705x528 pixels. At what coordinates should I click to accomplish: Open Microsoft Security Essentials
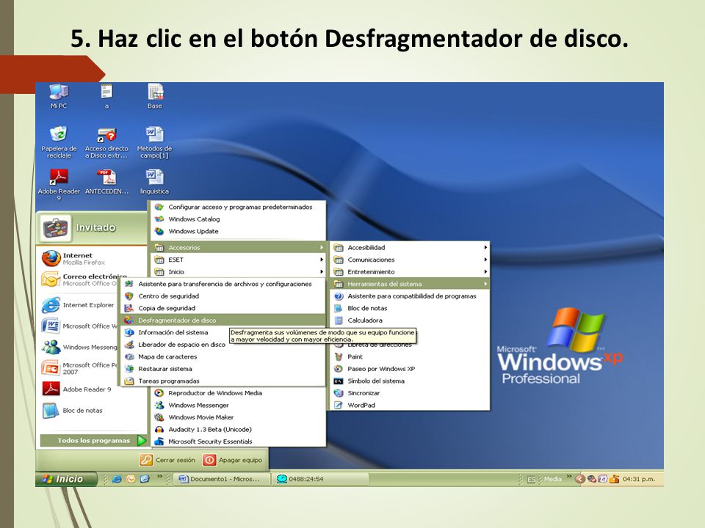[238, 441]
